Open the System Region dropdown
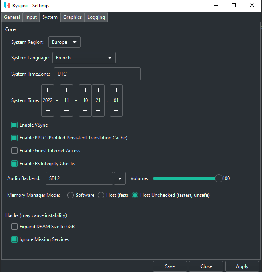The width and height of the screenshot is (262, 272). pyautogui.click(x=64, y=42)
